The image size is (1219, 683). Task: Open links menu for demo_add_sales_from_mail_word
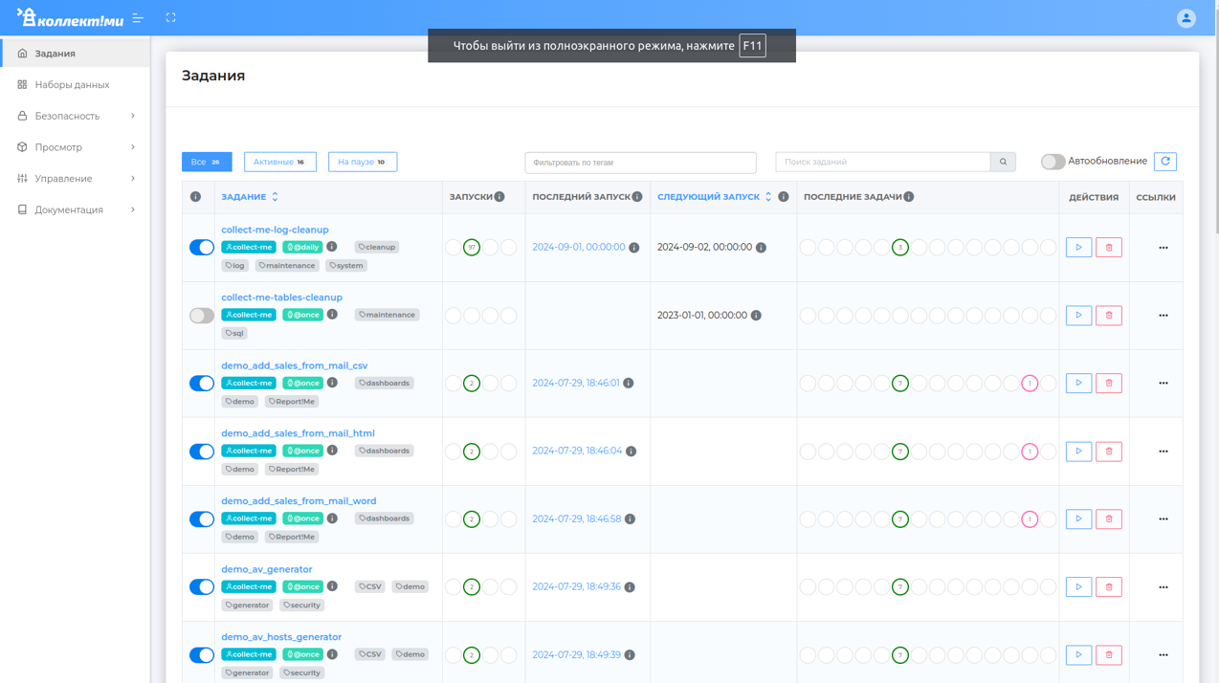pos(1164,519)
